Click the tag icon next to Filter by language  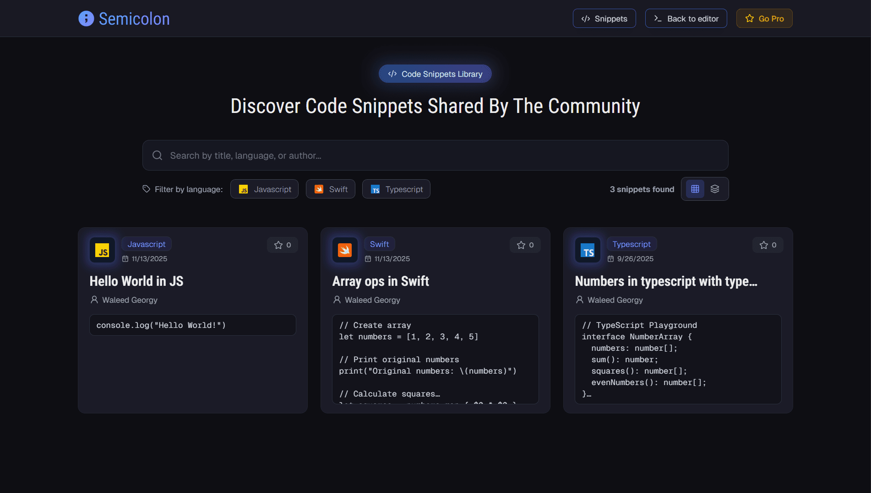[x=146, y=188]
